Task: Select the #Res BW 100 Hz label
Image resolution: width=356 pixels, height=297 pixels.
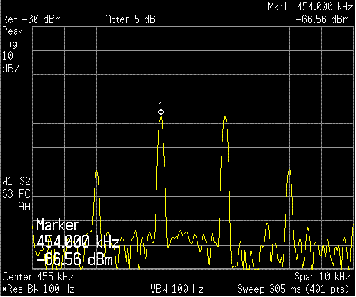Action: (x=38, y=289)
